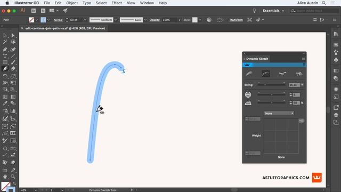Open the Dynamic Sketch panel flyout menu

(303, 59)
